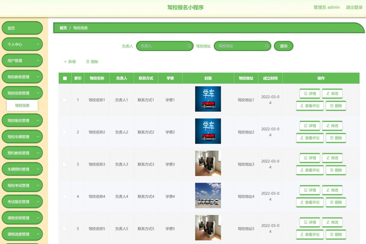Check the checkbox for 驾校名称1 row
366x244 pixels.
point(64,100)
